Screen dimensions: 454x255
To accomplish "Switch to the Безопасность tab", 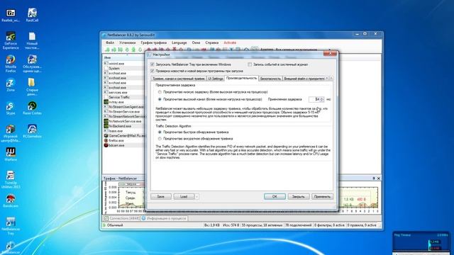I will pyautogui.click(x=270, y=79).
